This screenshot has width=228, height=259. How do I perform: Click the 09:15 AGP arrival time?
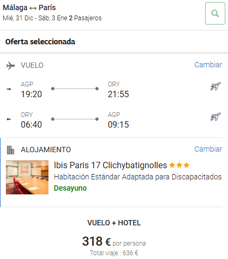pyautogui.click(x=118, y=124)
